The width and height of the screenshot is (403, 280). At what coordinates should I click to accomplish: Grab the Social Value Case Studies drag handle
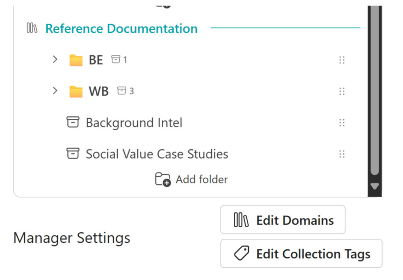coord(342,154)
